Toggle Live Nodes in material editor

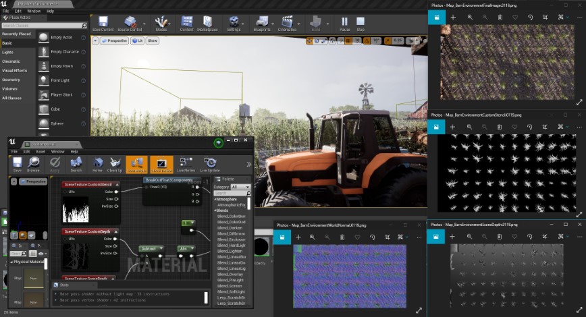(x=186, y=165)
